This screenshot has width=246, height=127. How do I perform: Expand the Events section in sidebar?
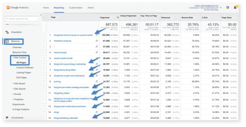pos(18,94)
